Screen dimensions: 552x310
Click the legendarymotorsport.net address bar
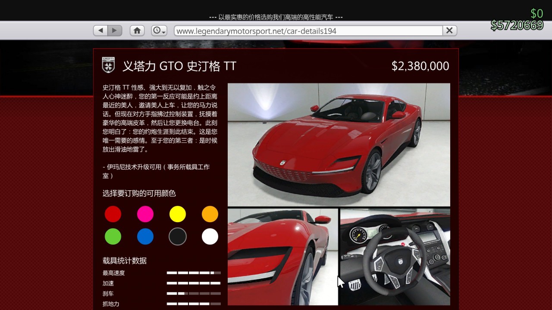click(308, 31)
